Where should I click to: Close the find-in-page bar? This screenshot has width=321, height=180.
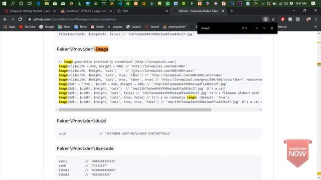click(272, 28)
